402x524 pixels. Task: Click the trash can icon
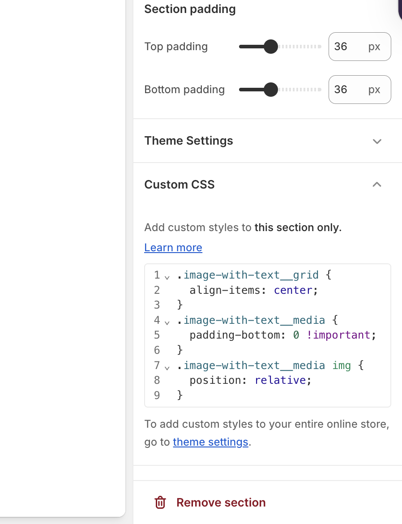tap(160, 503)
